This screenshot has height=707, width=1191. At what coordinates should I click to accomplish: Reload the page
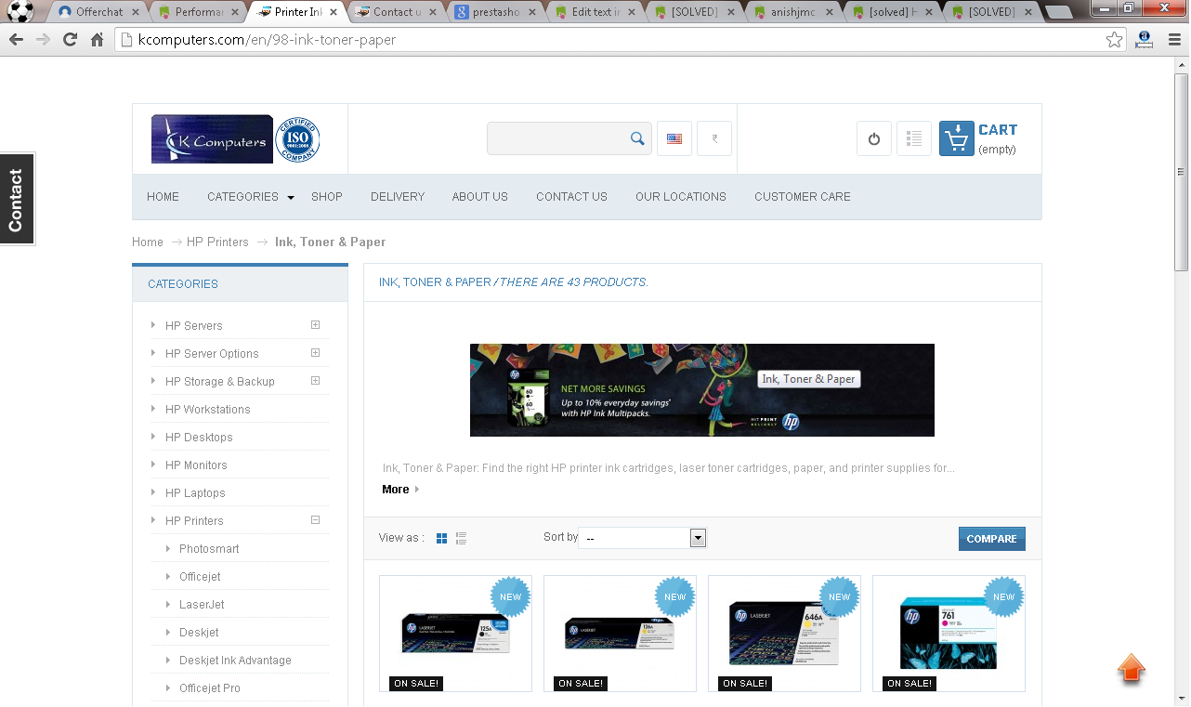click(x=70, y=40)
